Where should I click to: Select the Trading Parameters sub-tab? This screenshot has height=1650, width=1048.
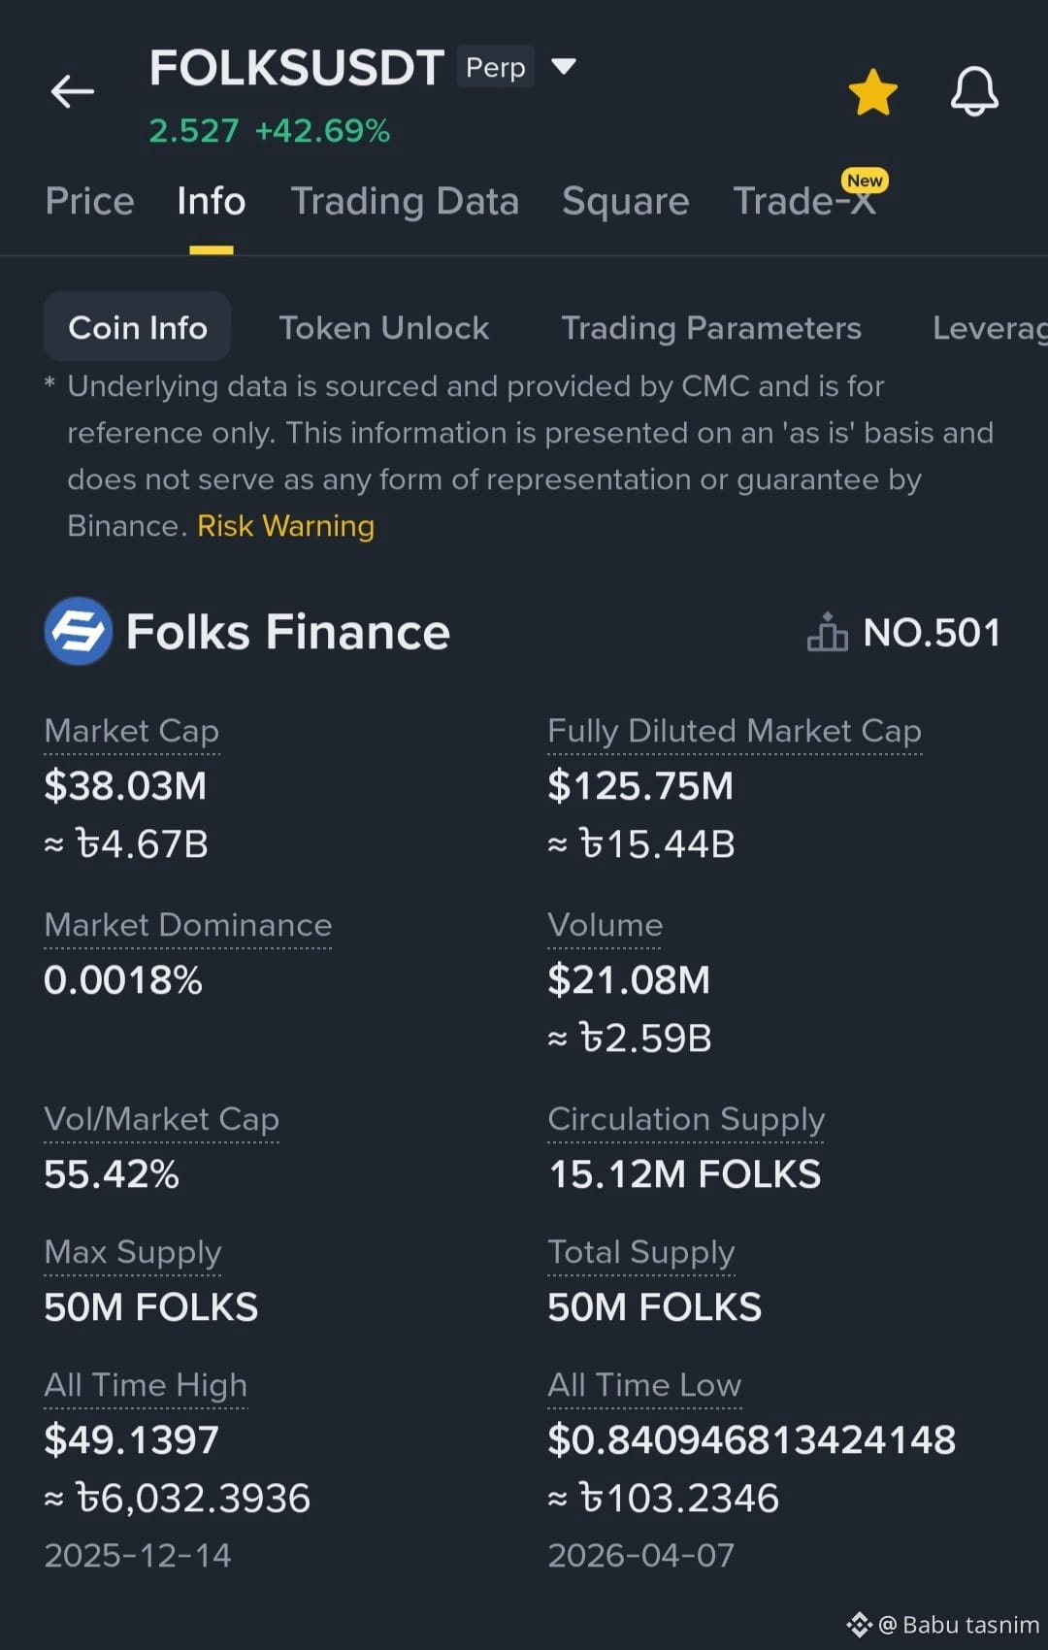pyautogui.click(x=711, y=328)
